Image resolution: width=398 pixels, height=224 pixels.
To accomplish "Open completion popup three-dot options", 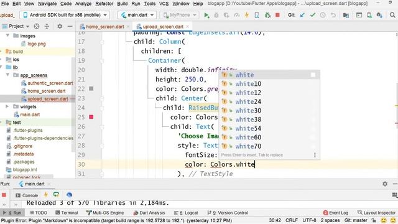I will tap(315, 155).
